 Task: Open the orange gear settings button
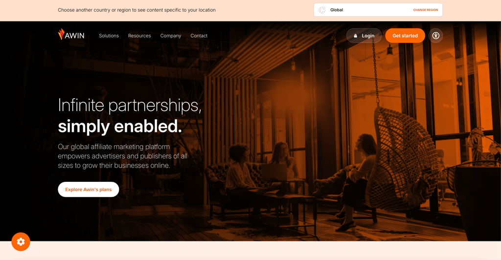pyautogui.click(x=21, y=241)
